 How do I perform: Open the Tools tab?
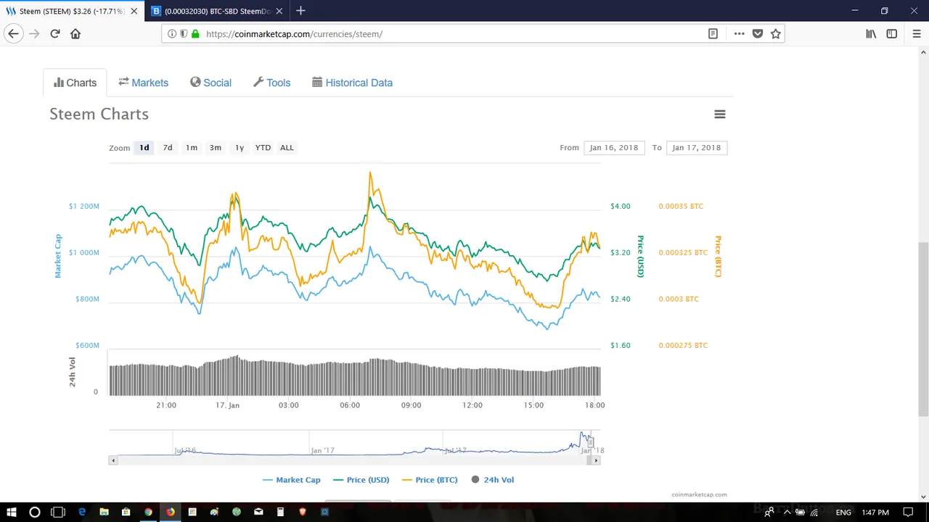tap(272, 83)
